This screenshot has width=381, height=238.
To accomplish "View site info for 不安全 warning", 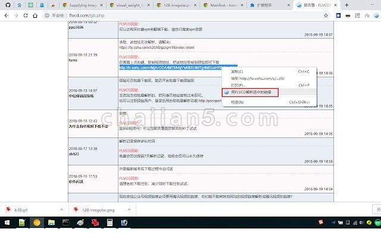I will click(x=54, y=15).
